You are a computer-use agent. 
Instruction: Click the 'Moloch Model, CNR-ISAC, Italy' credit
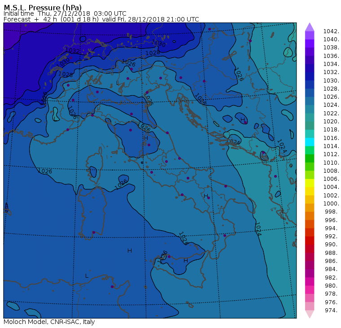click(49, 322)
